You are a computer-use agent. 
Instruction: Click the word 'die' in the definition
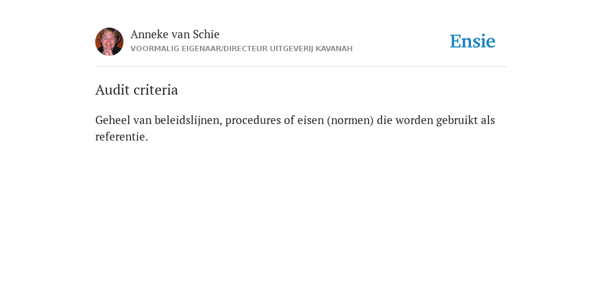(384, 120)
